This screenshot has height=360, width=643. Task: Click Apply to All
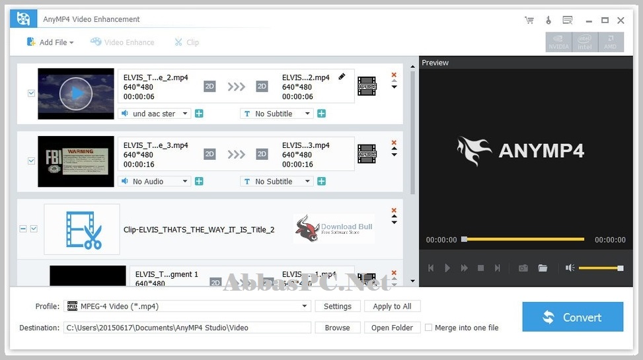(392, 306)
